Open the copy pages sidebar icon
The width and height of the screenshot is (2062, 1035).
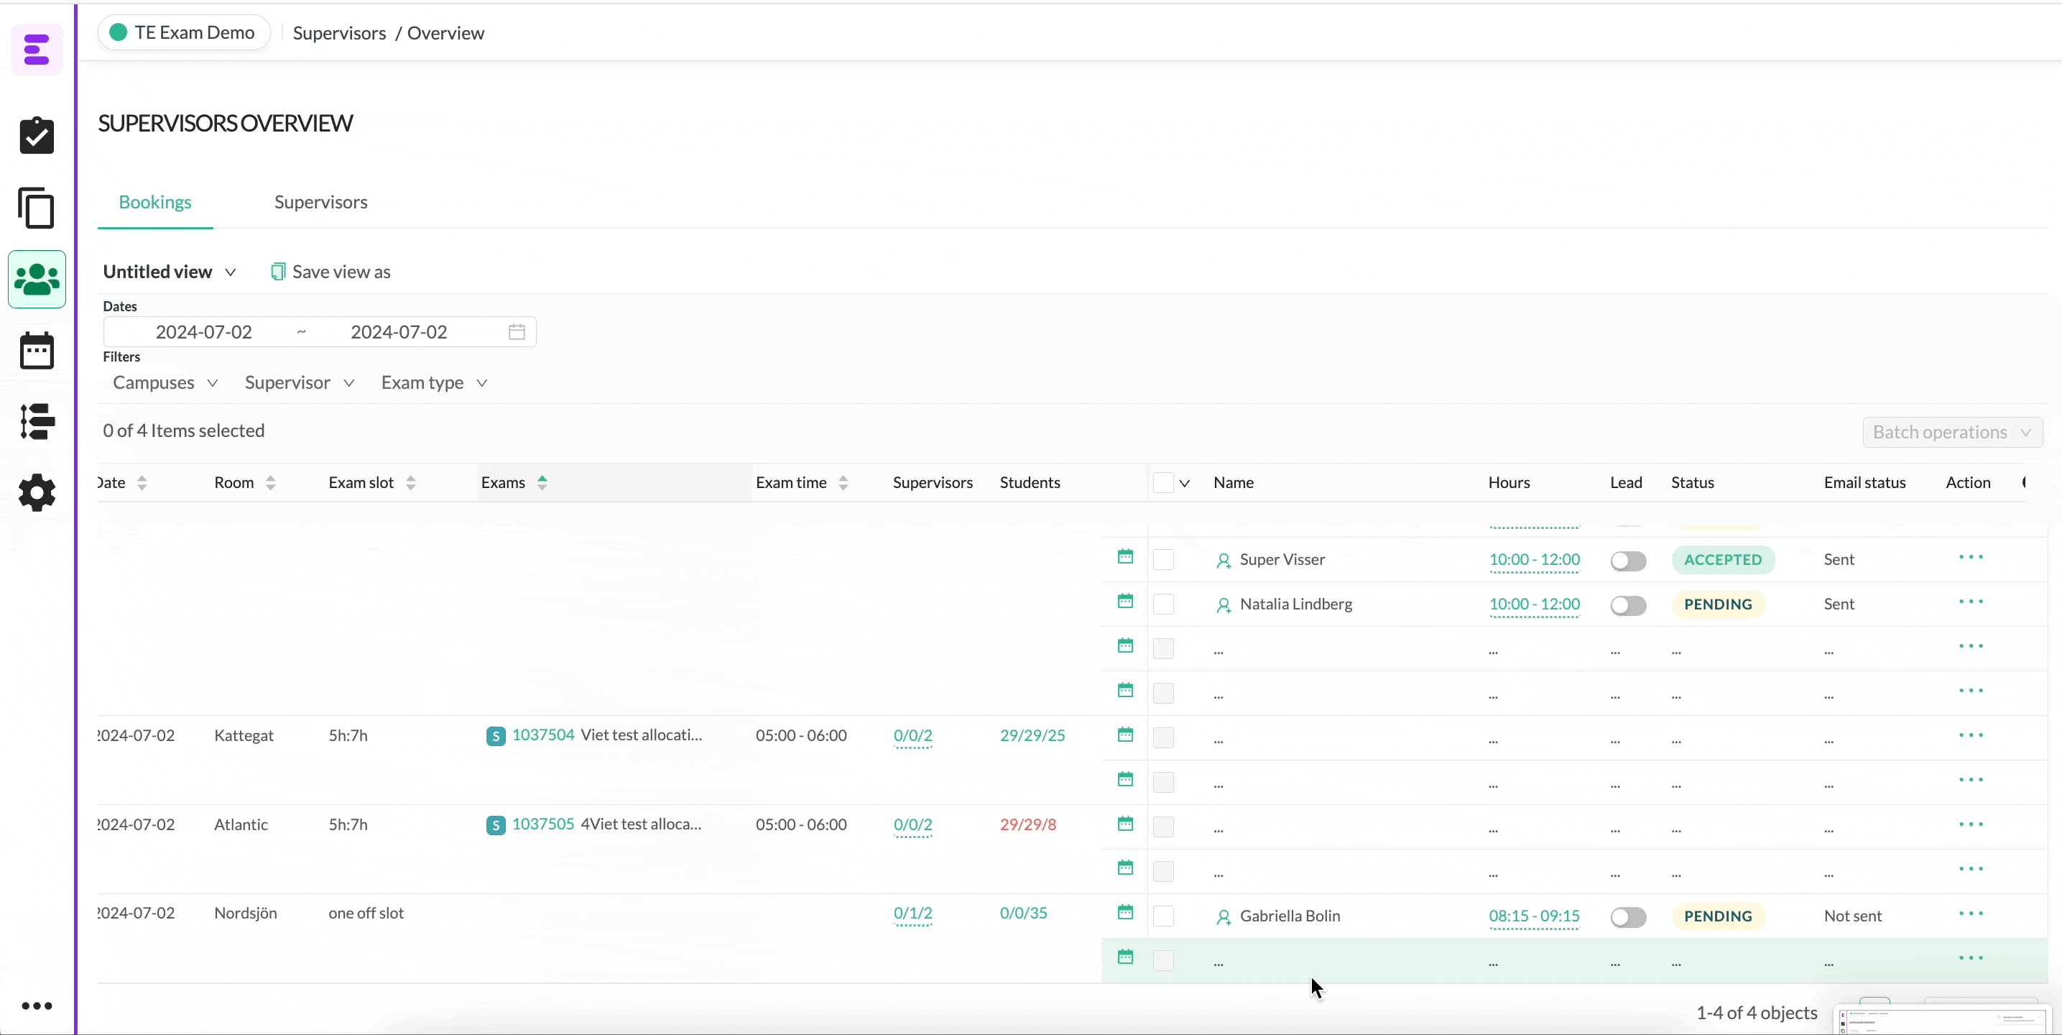pos(37,208)
